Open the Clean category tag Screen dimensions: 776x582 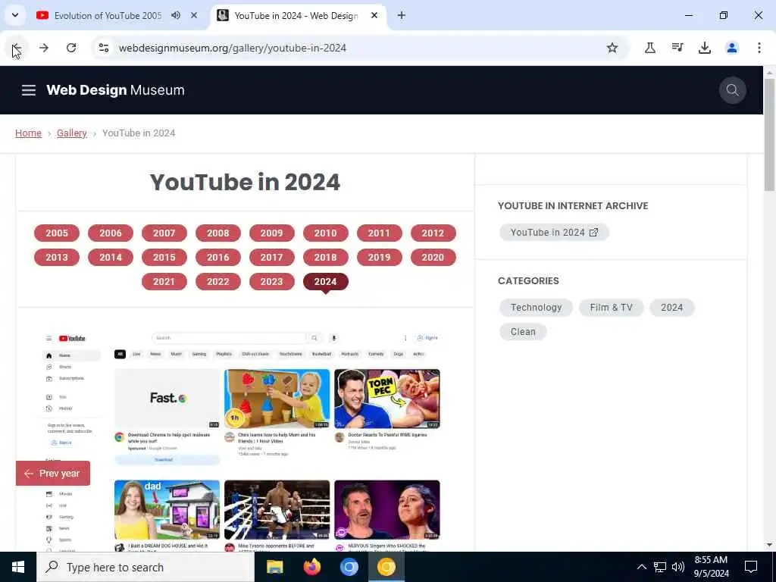[523, 332]
